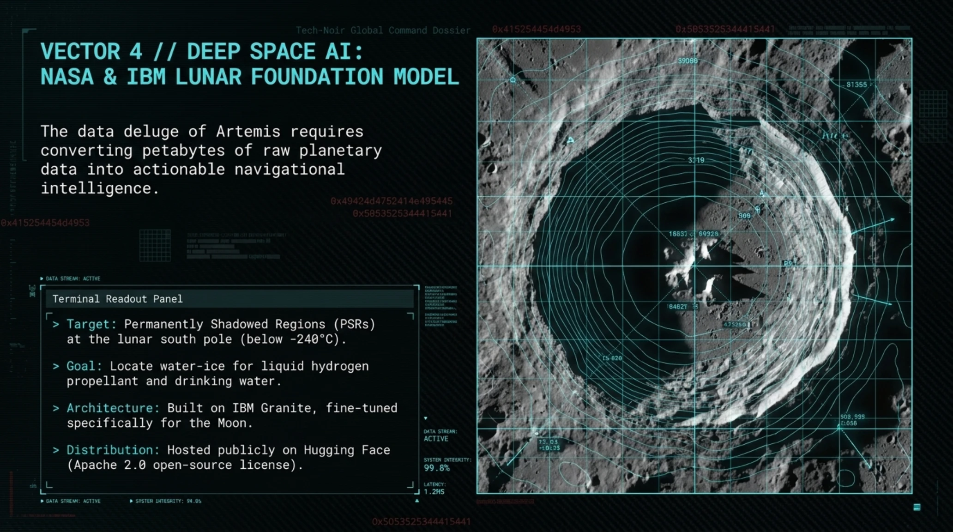Image resolution: width=953 pixels, height=532 pixels.
Task: Click the down triangle above the ACTIVE status readout
Action: (426, 418)
